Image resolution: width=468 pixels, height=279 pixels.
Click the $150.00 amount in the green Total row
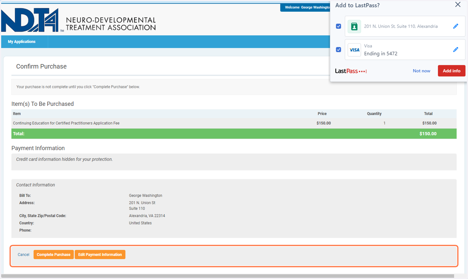428,133
